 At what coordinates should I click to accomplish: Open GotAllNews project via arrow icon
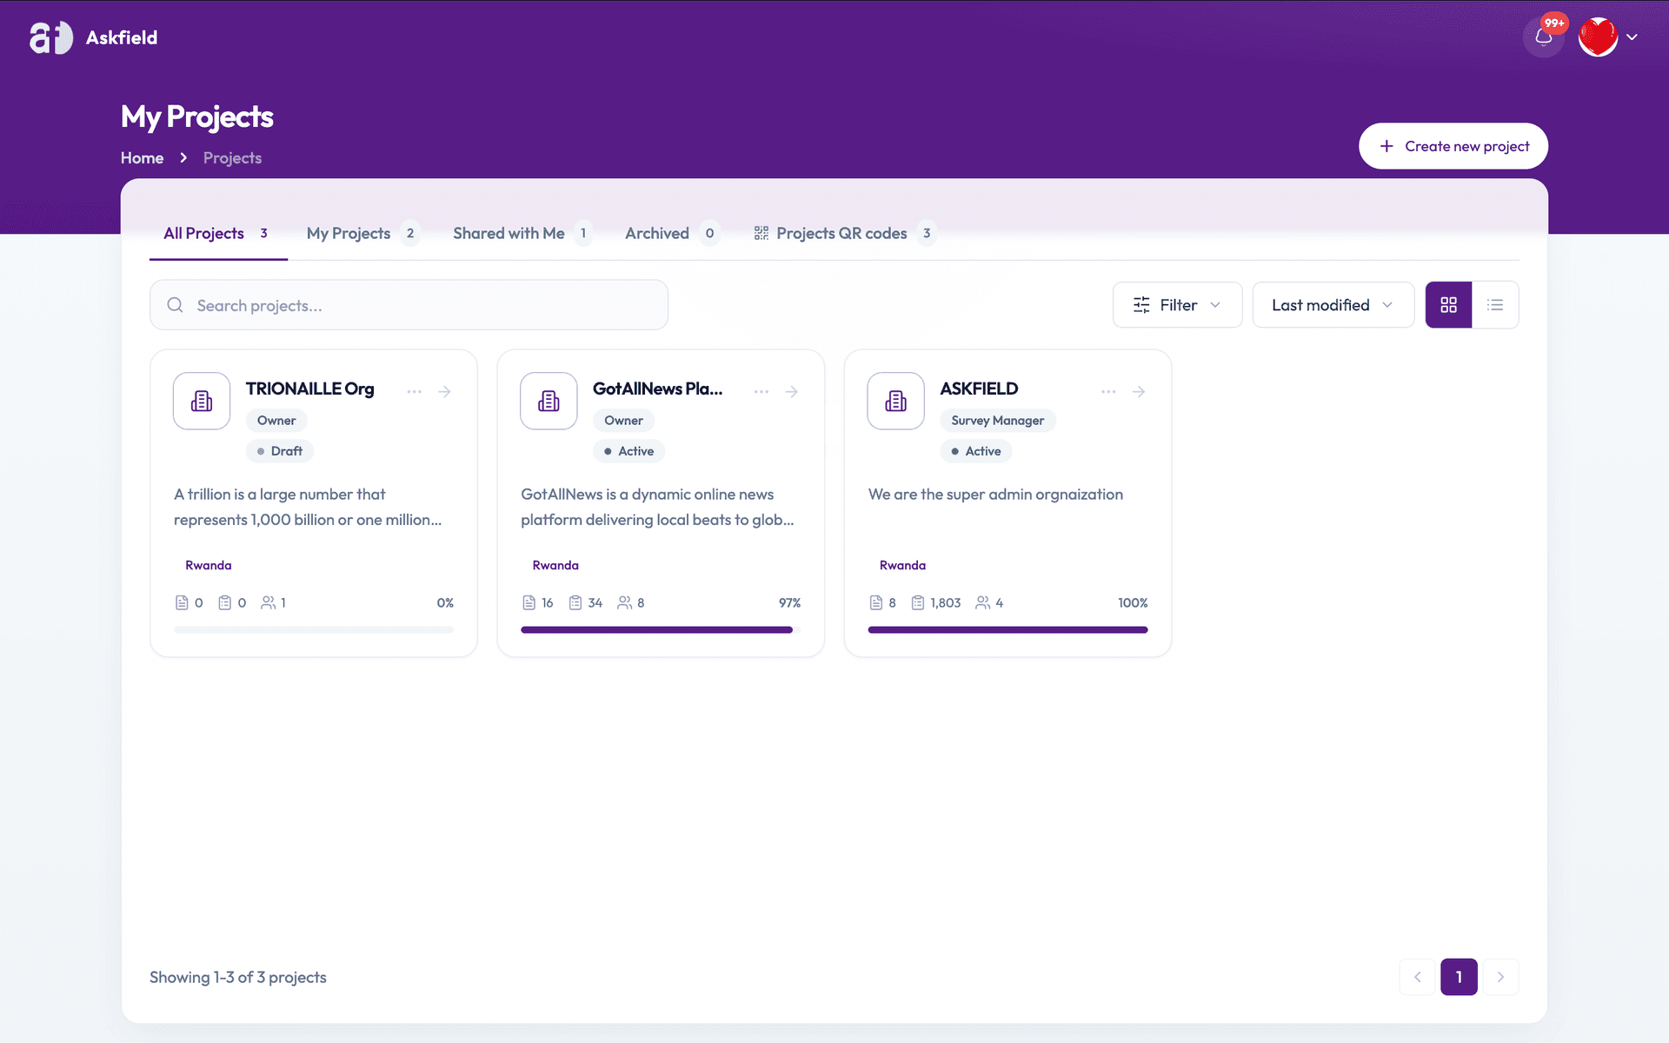pos(791,392)
